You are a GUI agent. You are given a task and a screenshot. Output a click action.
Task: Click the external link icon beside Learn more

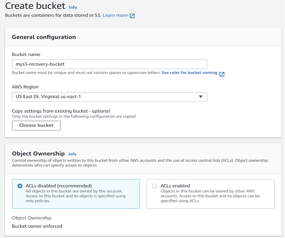[x=132, y=15]
